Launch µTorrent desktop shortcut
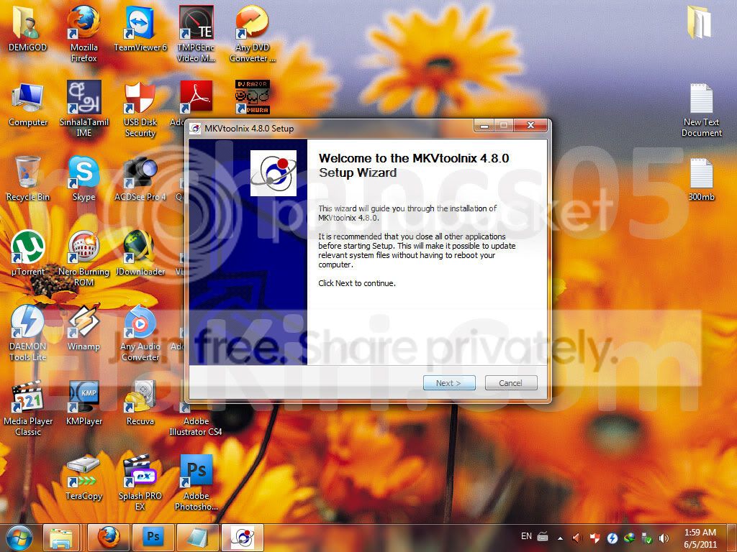This screenshot has width=737, height=552. 28,253
